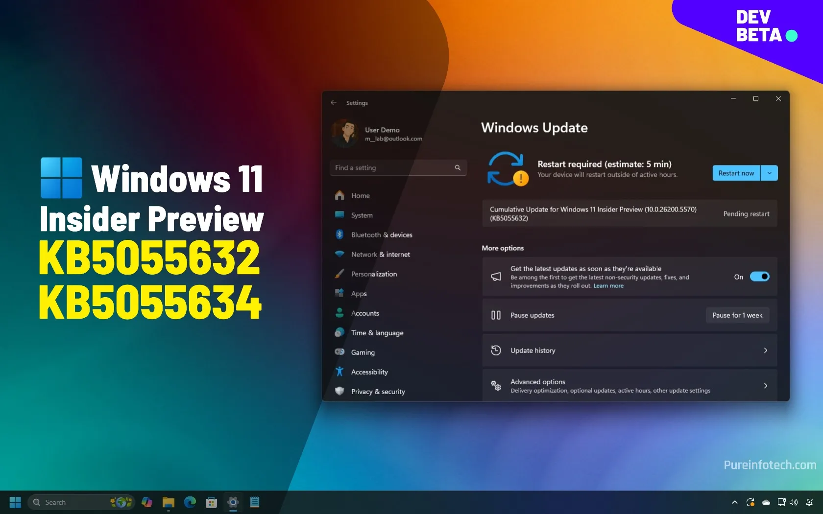The height and width of the screenshot is (514, 823).
Task: Click Pause for 1 week button
Action: coord(737,315)
